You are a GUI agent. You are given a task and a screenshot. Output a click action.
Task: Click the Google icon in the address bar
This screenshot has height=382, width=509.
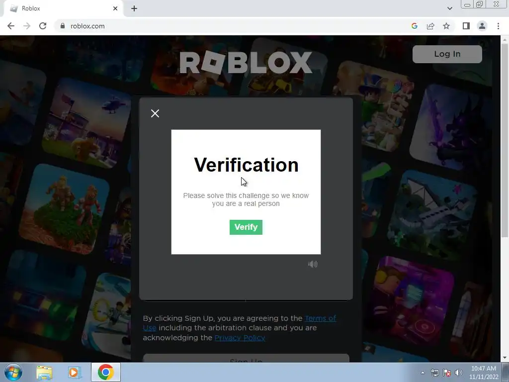(x=414, y=26)
